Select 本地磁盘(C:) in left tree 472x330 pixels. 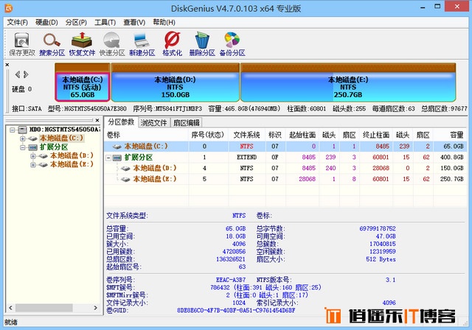click(x=61, y=138)
